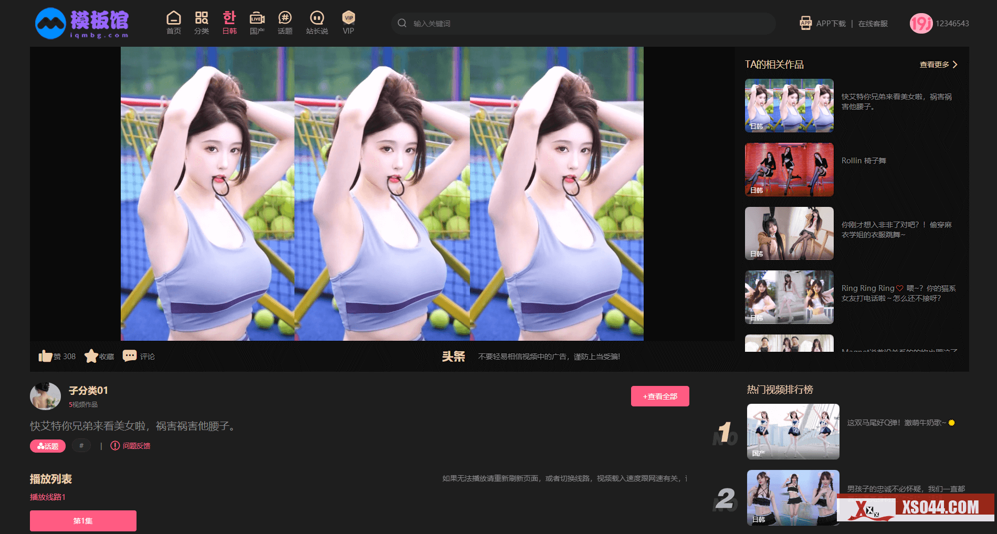997x534 pixels.
Task: Click the 收藏 label
Action: click(x=107, y=357)
